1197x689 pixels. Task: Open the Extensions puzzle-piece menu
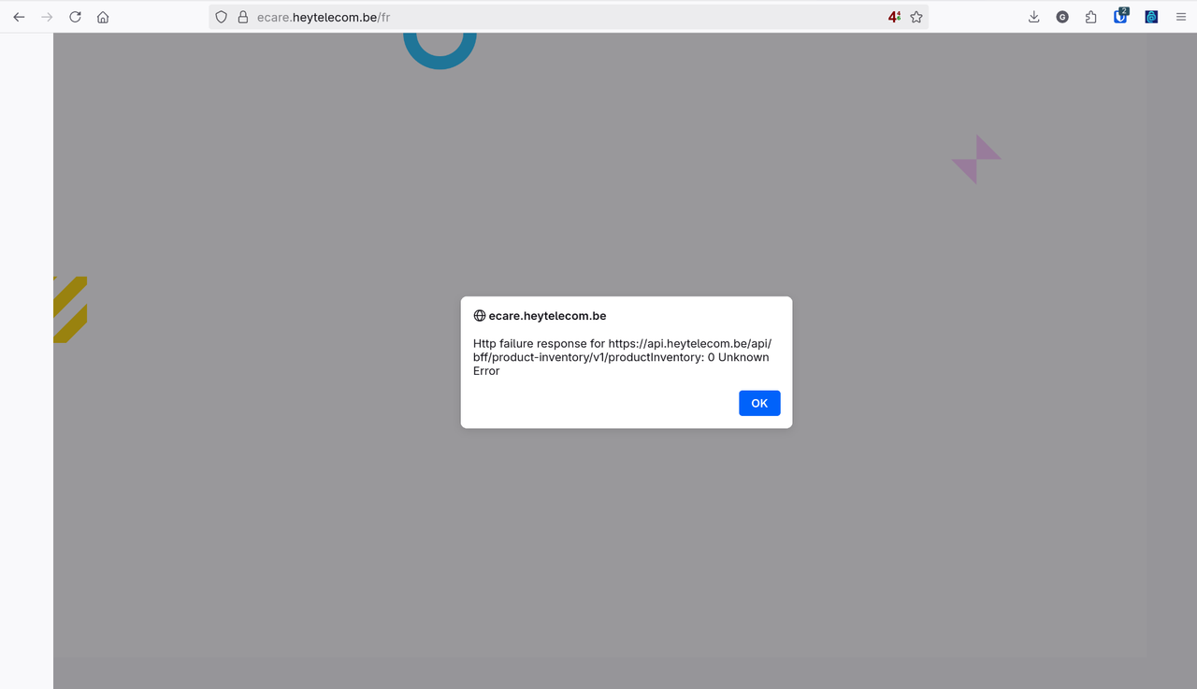(x=1090, y=17)
